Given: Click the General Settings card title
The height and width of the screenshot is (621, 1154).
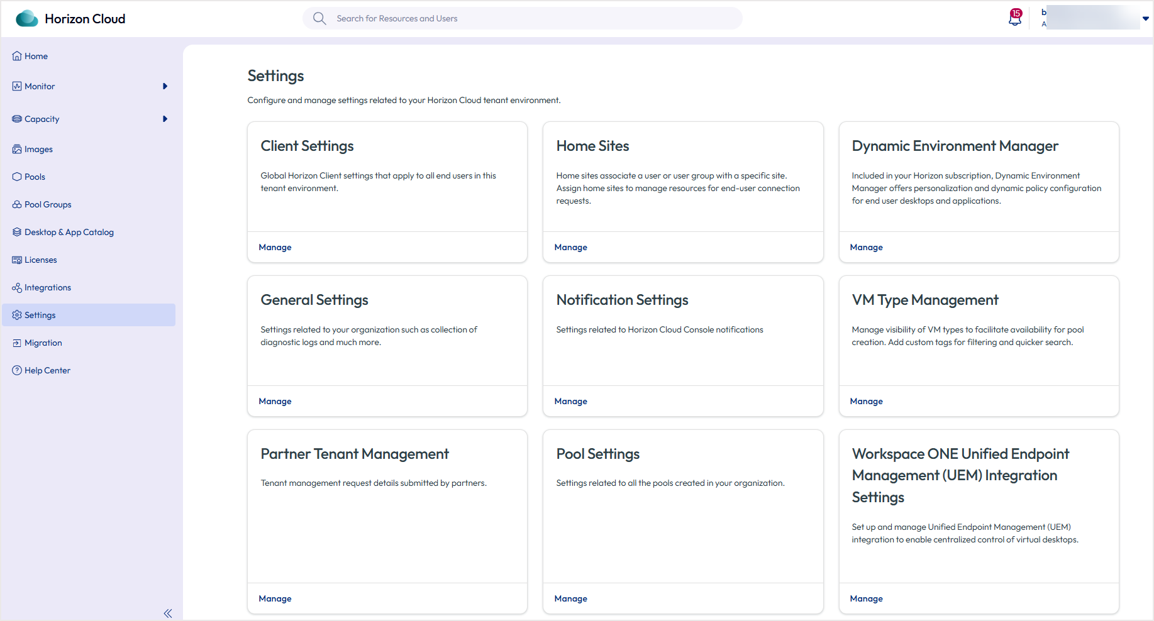Looking at the screenshot, I should point(314,300).
